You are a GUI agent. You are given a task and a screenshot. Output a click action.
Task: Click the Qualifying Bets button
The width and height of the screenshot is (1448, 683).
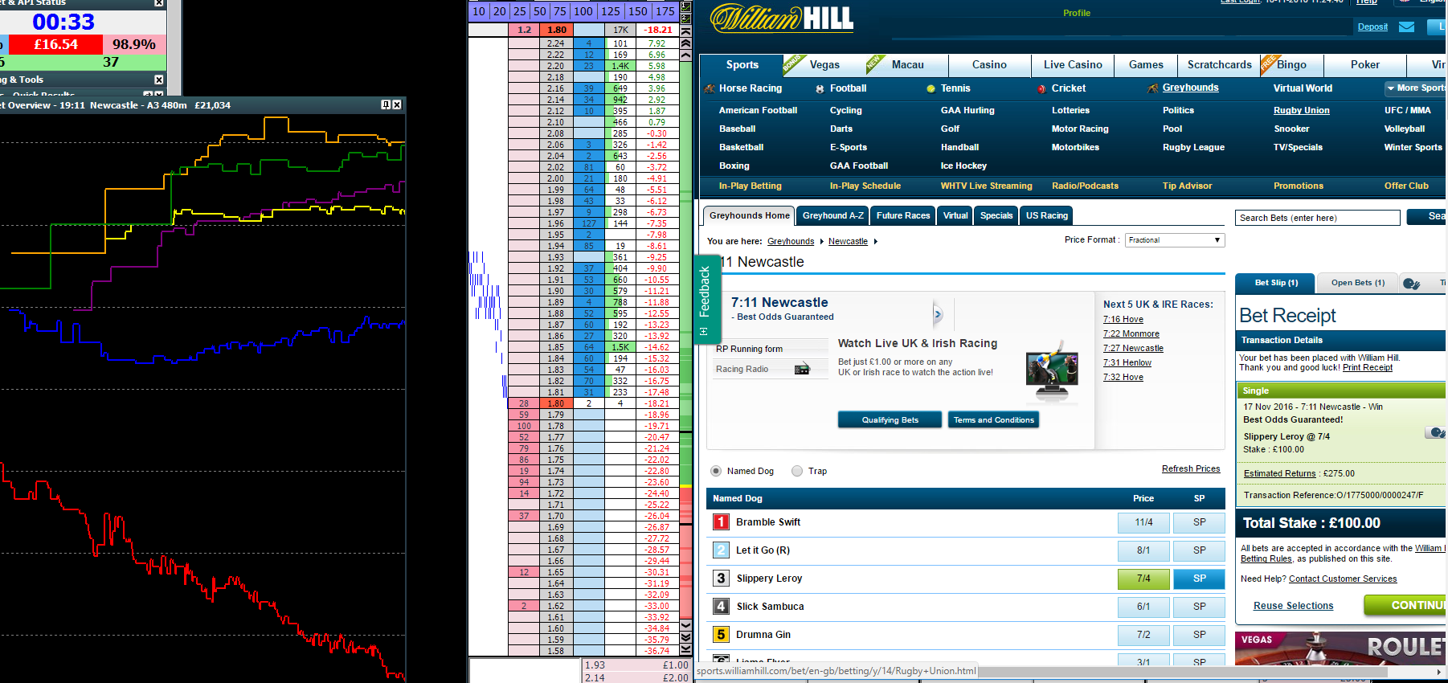(x=890, y=420)
